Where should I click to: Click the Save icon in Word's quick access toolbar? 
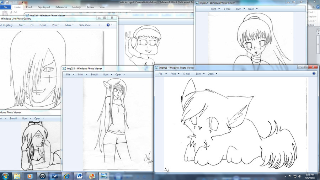click(7, 2)
